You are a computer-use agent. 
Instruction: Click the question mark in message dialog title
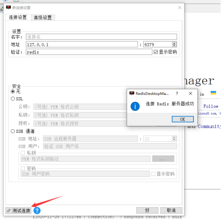click(177, 93)
